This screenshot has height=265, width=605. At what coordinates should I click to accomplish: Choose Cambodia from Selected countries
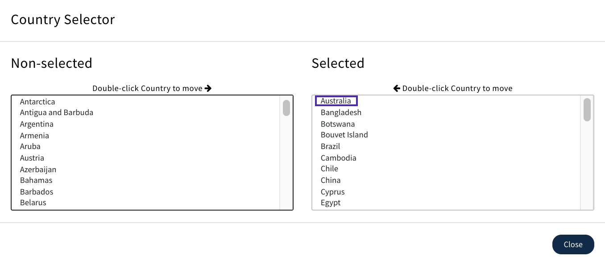click(x=338, y=158)
